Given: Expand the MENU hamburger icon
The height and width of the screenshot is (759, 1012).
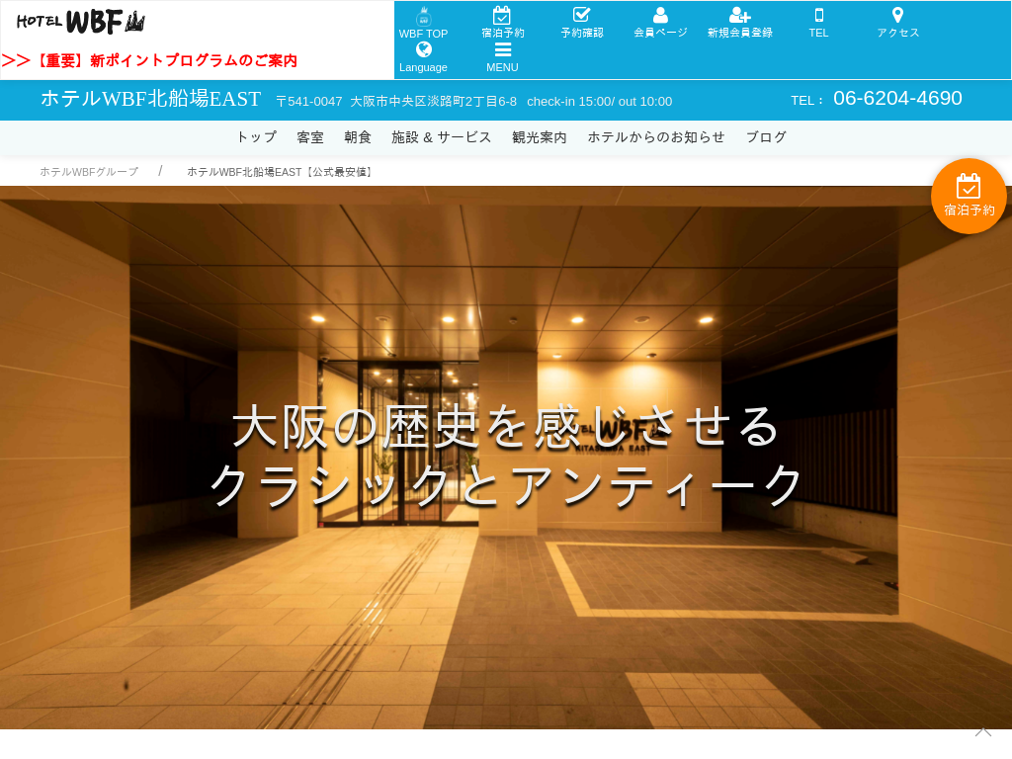Looking at the screenshot, I should [x=502, y=50].
